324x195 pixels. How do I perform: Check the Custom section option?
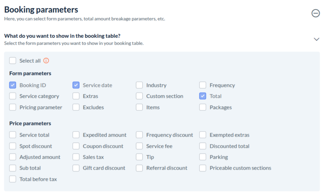(139, 96)
